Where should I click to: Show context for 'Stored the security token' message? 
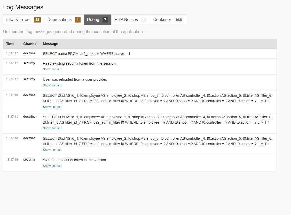pos(52,166)
